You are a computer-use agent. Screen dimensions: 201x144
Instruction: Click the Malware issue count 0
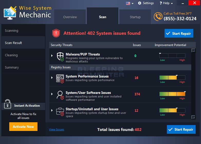135,56
